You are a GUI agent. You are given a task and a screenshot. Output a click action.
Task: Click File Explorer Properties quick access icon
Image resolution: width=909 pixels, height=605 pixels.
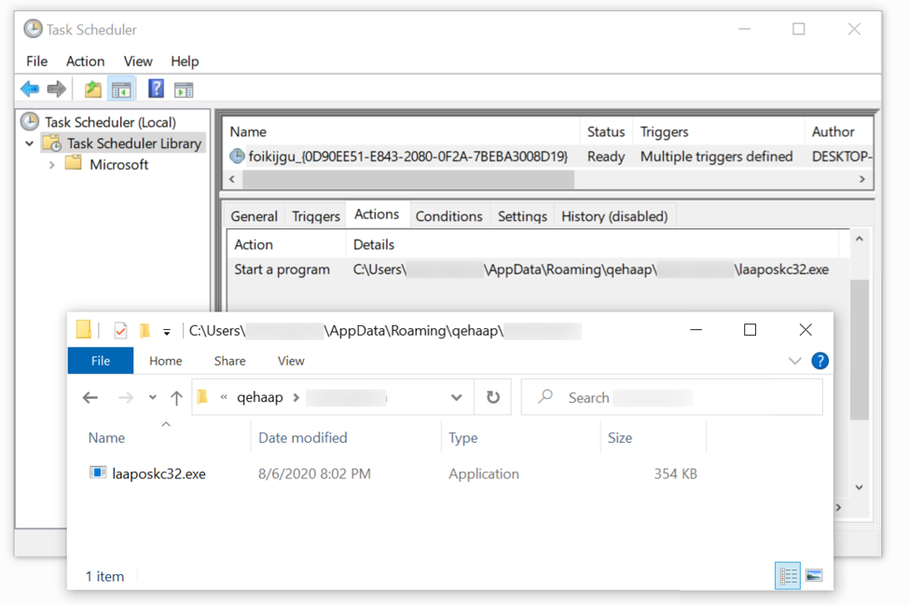pos(120,330)
